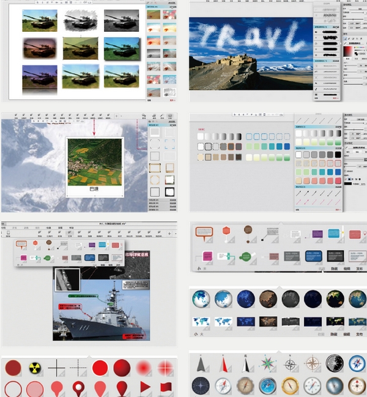Switch globe panel to small size (小)
This screenshot has width=367, height=397.
196,335
